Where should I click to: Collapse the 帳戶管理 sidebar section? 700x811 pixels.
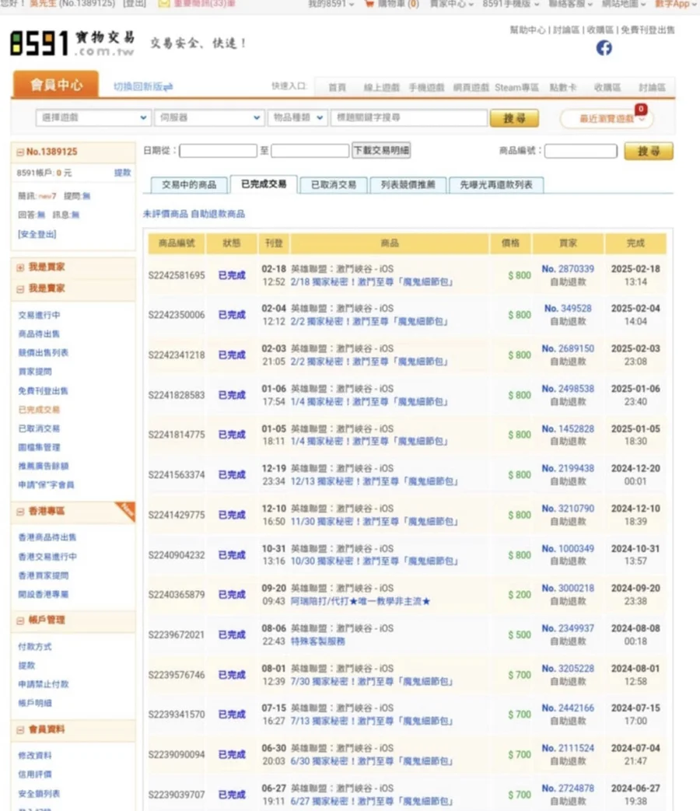(x=20, y=620)
